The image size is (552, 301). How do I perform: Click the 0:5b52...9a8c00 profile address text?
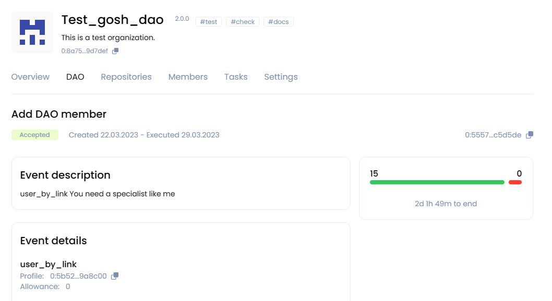coord(78,276)
